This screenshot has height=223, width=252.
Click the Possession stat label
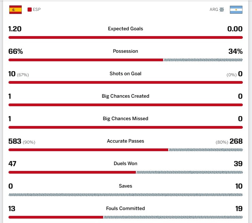126,51
